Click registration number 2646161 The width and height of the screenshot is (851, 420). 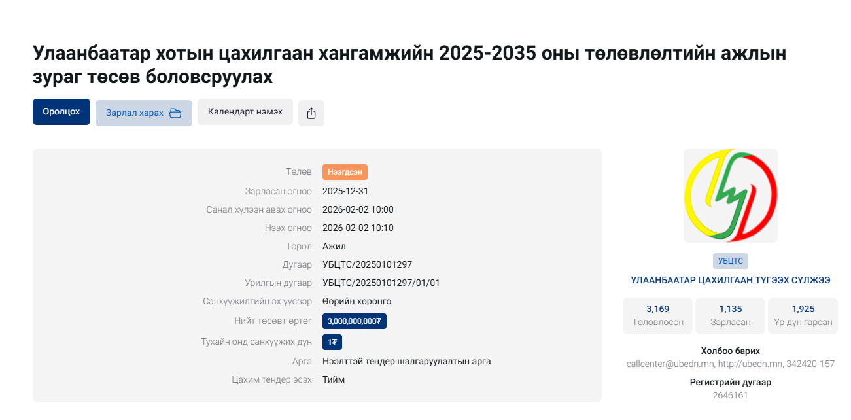730,395
